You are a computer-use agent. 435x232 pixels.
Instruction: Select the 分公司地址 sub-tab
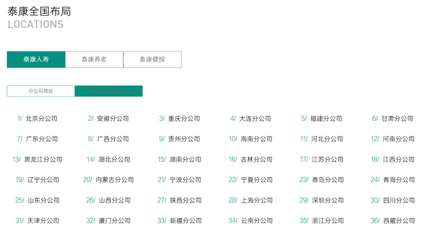click(x=41, y=91)
